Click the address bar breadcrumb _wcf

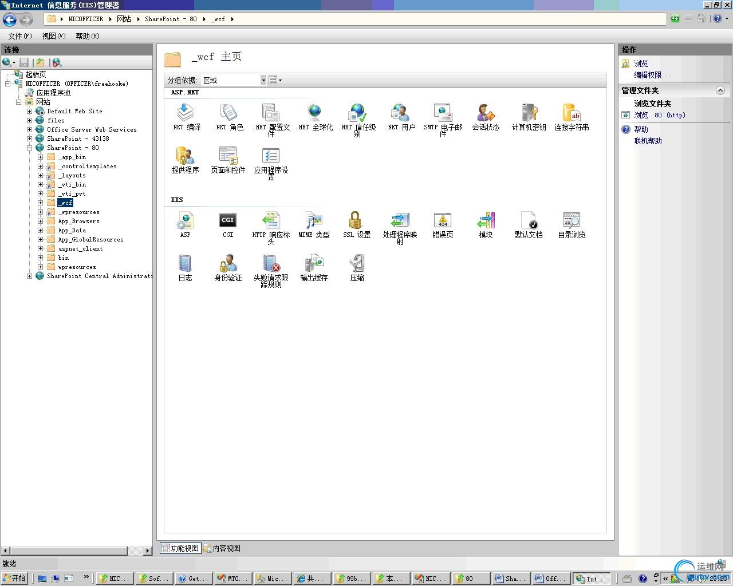[218, 19]
